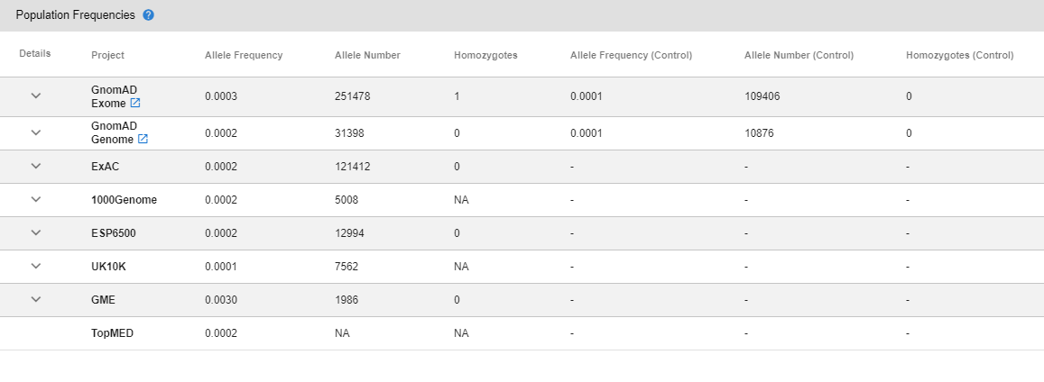The width and height of the screenshot is (1044, 382).
Task: Click the Allele Number column header
Action: (367, 55)
